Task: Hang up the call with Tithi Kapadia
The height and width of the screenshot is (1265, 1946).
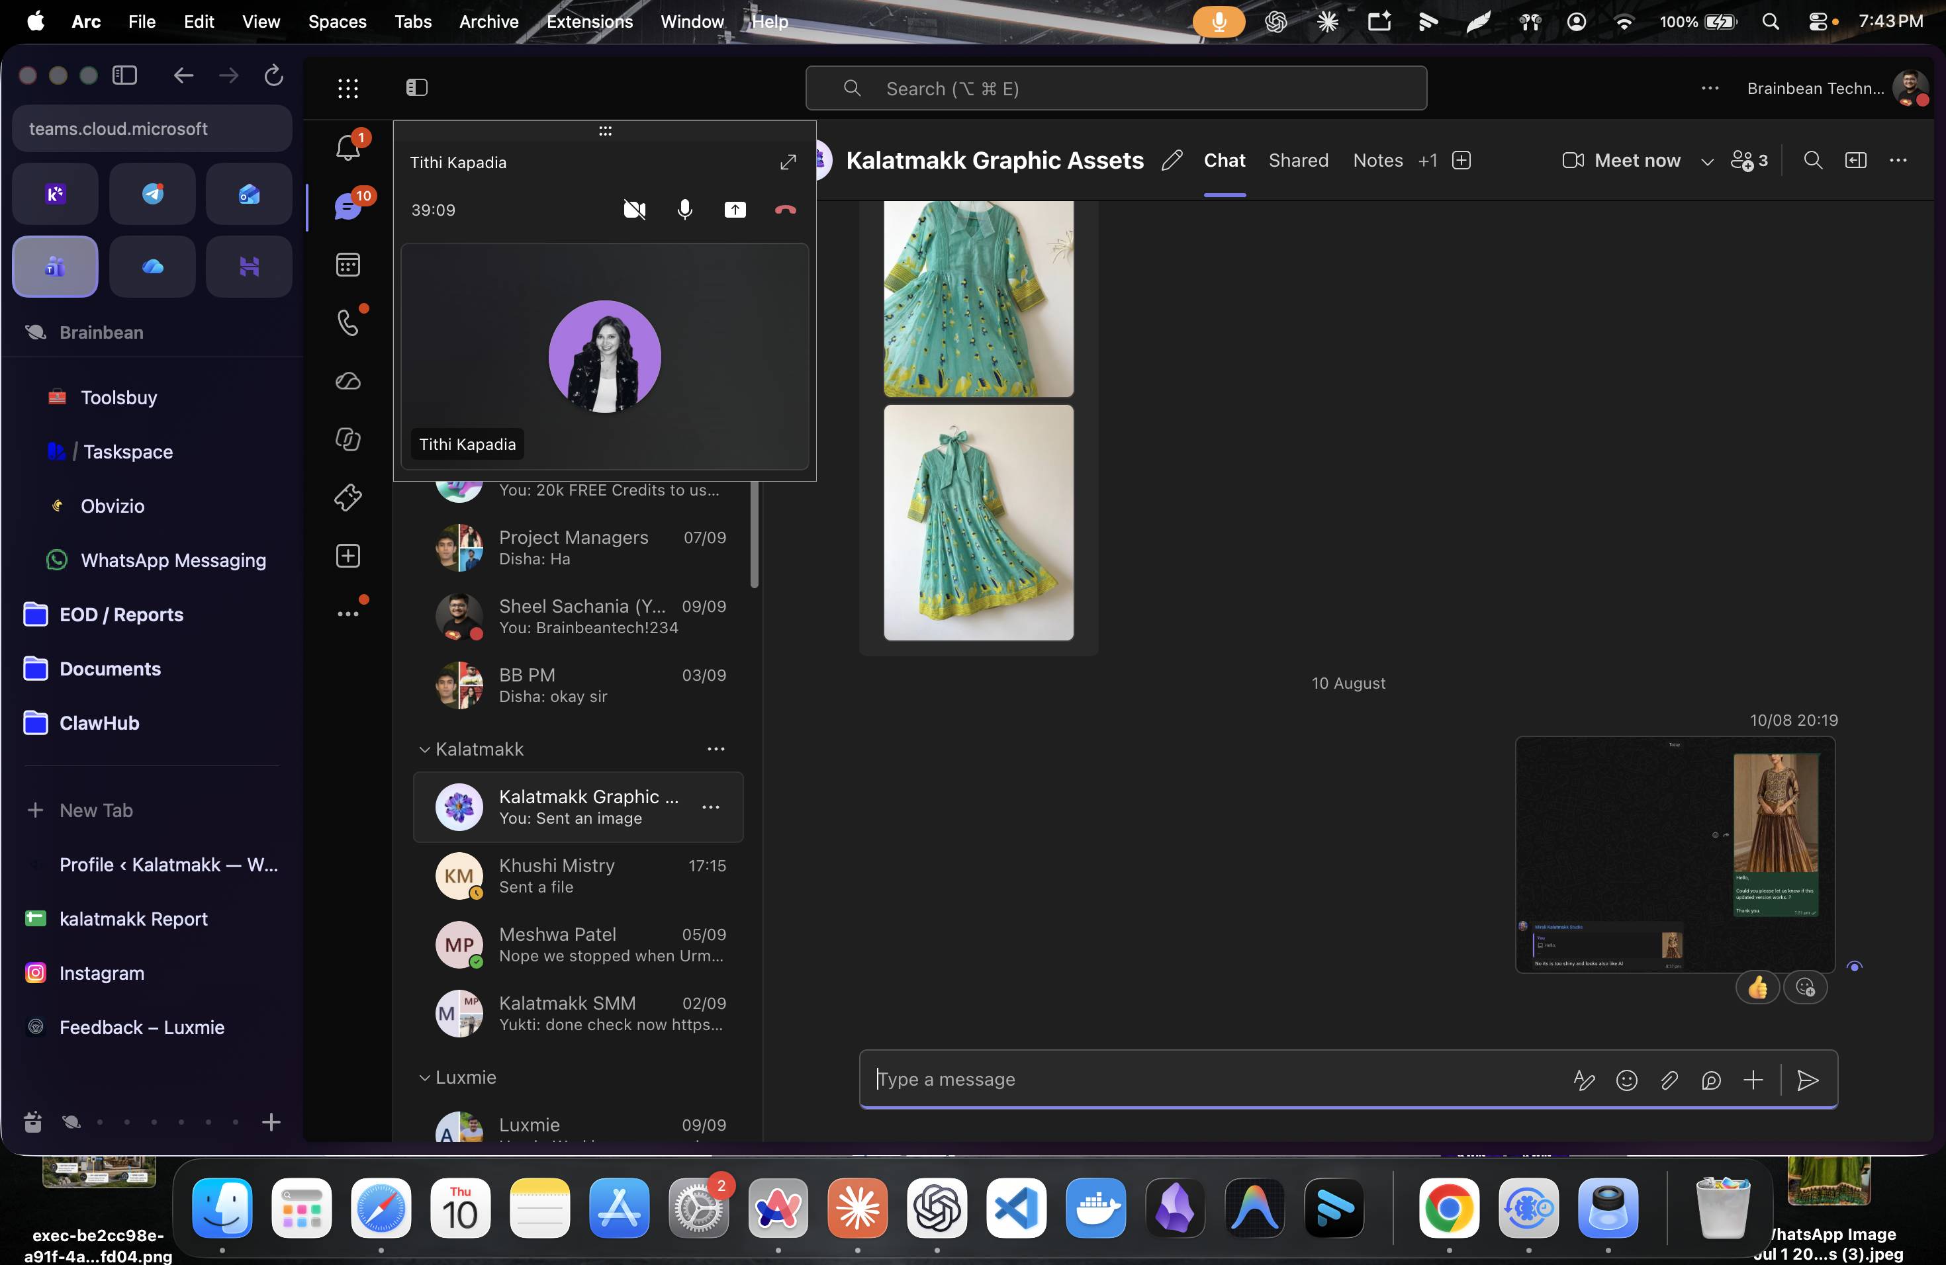Action: [785, 210]
